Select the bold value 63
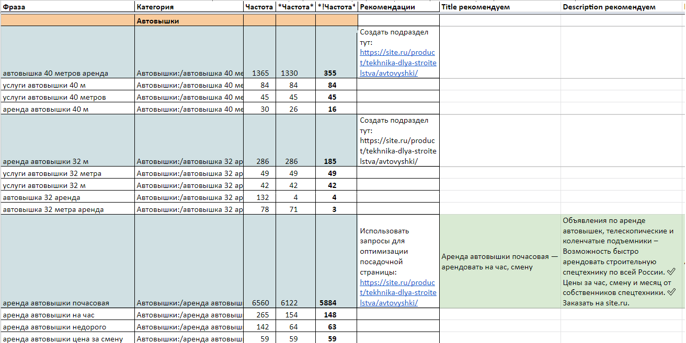 [331, 327]
